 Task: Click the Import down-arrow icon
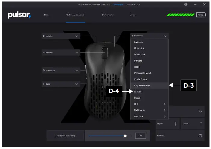click(175, 124)
